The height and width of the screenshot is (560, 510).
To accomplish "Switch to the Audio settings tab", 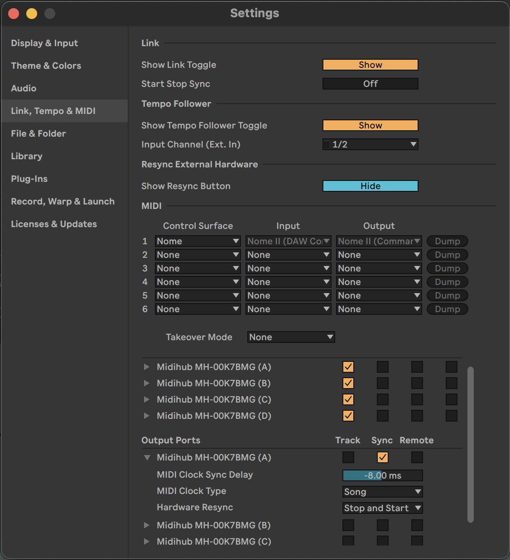I will [24, 88].
